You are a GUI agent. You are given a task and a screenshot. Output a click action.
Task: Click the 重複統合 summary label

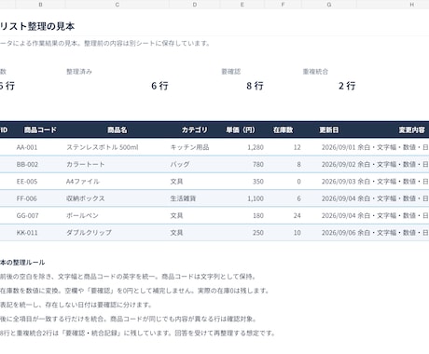pyautogui.click(x=315, y=72)
